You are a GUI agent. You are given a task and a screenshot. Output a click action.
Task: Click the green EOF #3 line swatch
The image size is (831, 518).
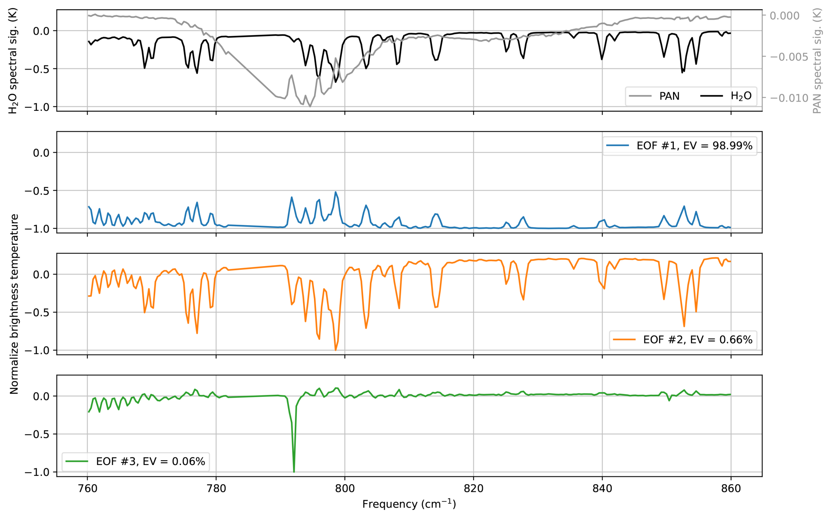point(77,461)
